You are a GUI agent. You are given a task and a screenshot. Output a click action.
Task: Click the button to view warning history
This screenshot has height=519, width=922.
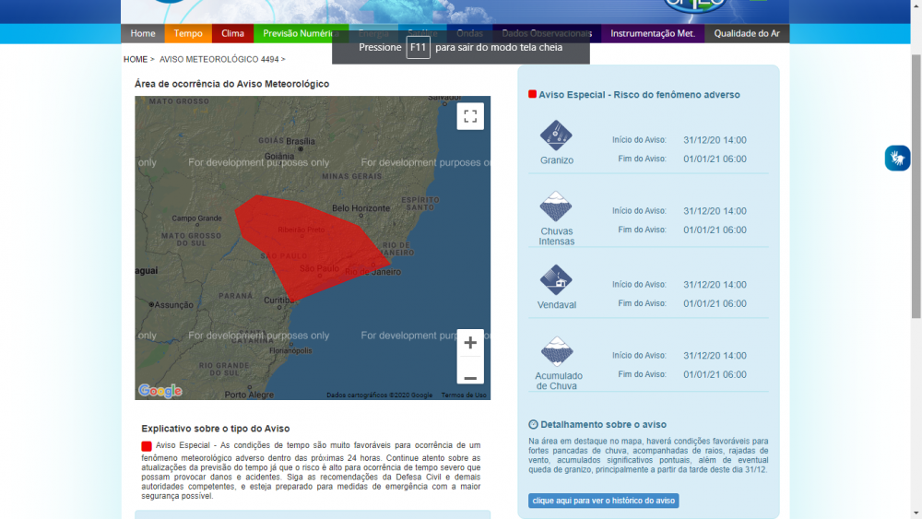click(603, 501)
